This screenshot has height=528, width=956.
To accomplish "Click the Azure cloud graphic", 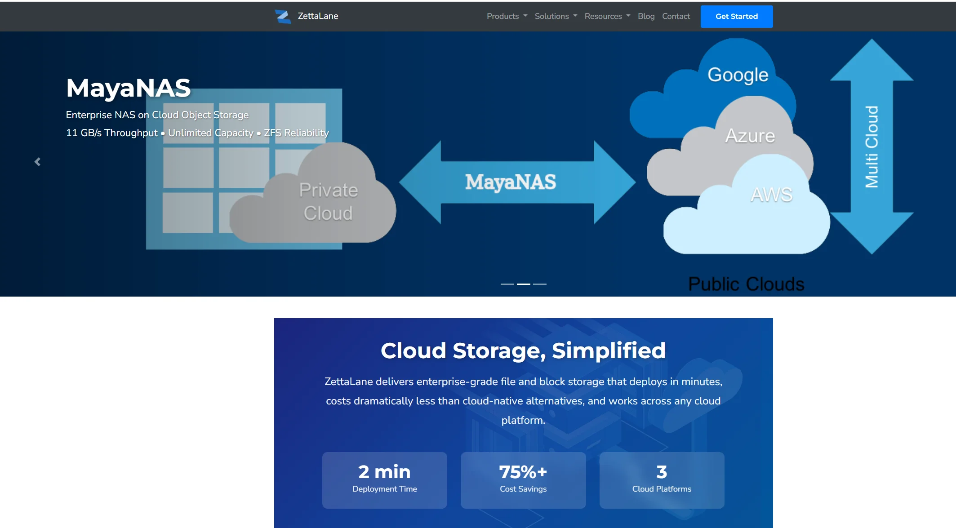I will pos(750,136).
